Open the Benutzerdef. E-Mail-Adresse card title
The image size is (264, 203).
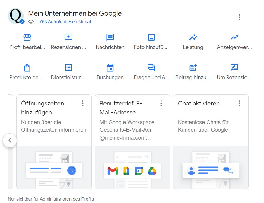121,108
